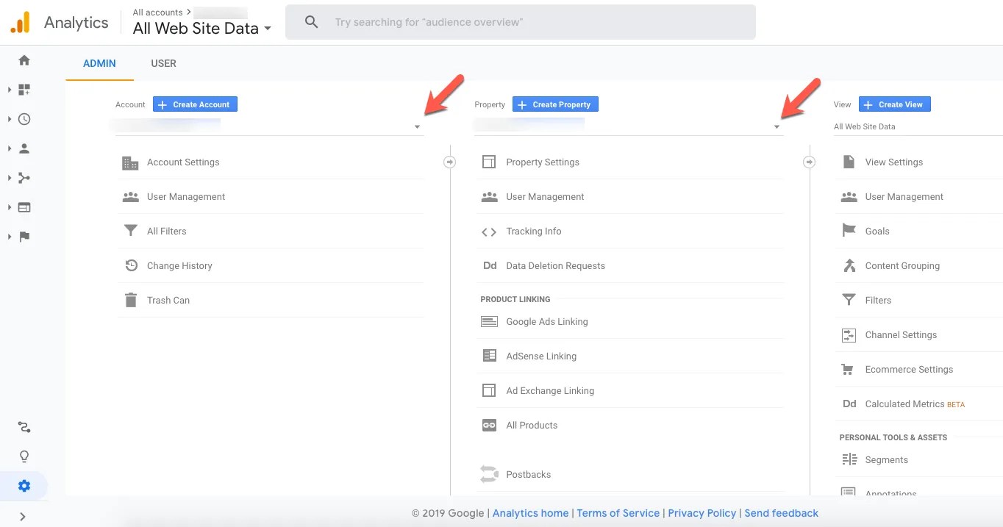Open the Send feedback link

pyautogui.click(x=781, y=513)
